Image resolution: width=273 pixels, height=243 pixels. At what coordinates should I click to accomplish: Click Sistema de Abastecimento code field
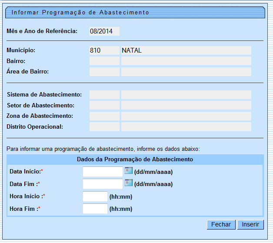[x=104, y=95]
